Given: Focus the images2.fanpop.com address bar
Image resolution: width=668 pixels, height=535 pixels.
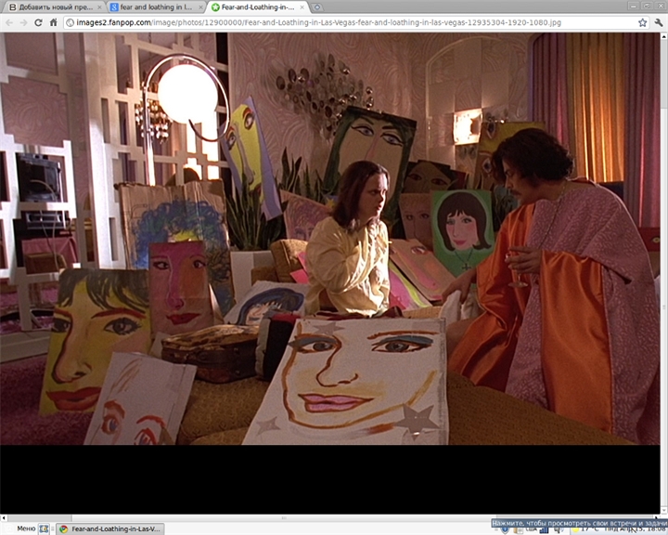Looking at the screenshot, I should (355, 22).
